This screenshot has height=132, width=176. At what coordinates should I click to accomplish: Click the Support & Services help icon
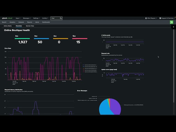tap(160, 18)
